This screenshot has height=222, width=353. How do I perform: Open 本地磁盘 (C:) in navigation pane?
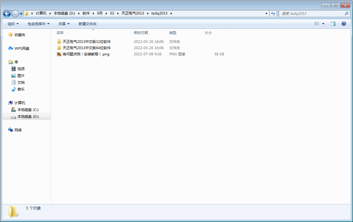point(28,110)
